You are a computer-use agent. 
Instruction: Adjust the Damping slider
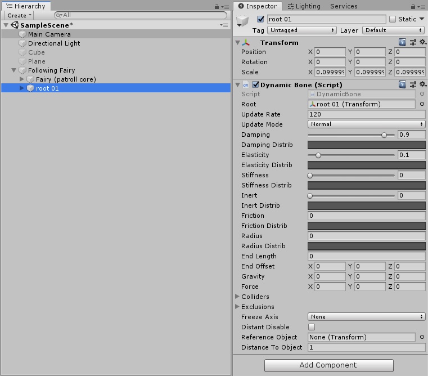pos(351,135)
